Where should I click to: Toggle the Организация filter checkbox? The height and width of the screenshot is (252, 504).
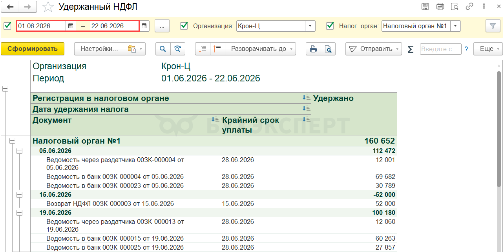pyautogui.click(x=184, y=26)
